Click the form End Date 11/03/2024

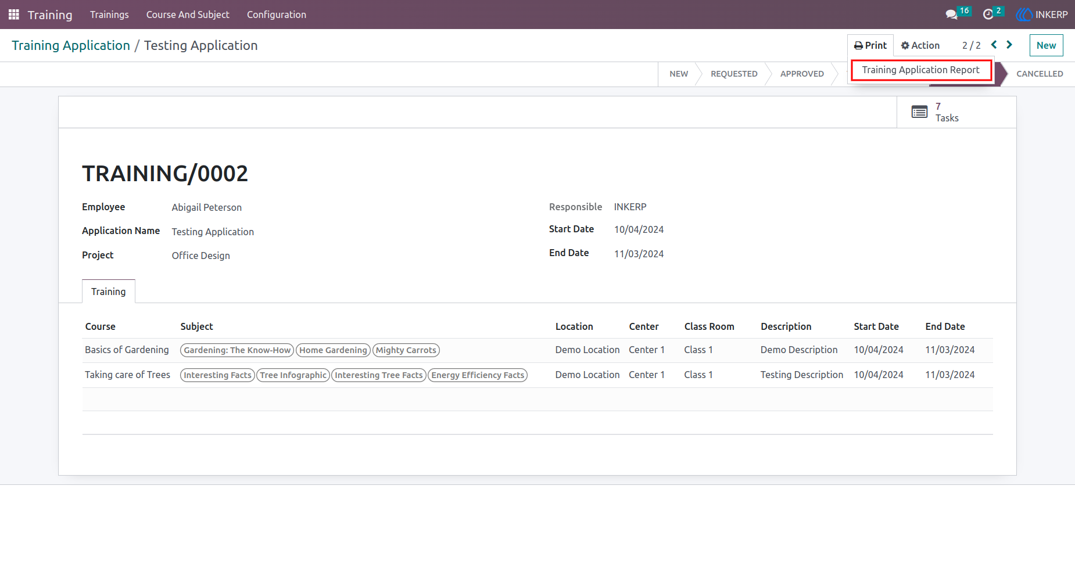tap(639, 254)
